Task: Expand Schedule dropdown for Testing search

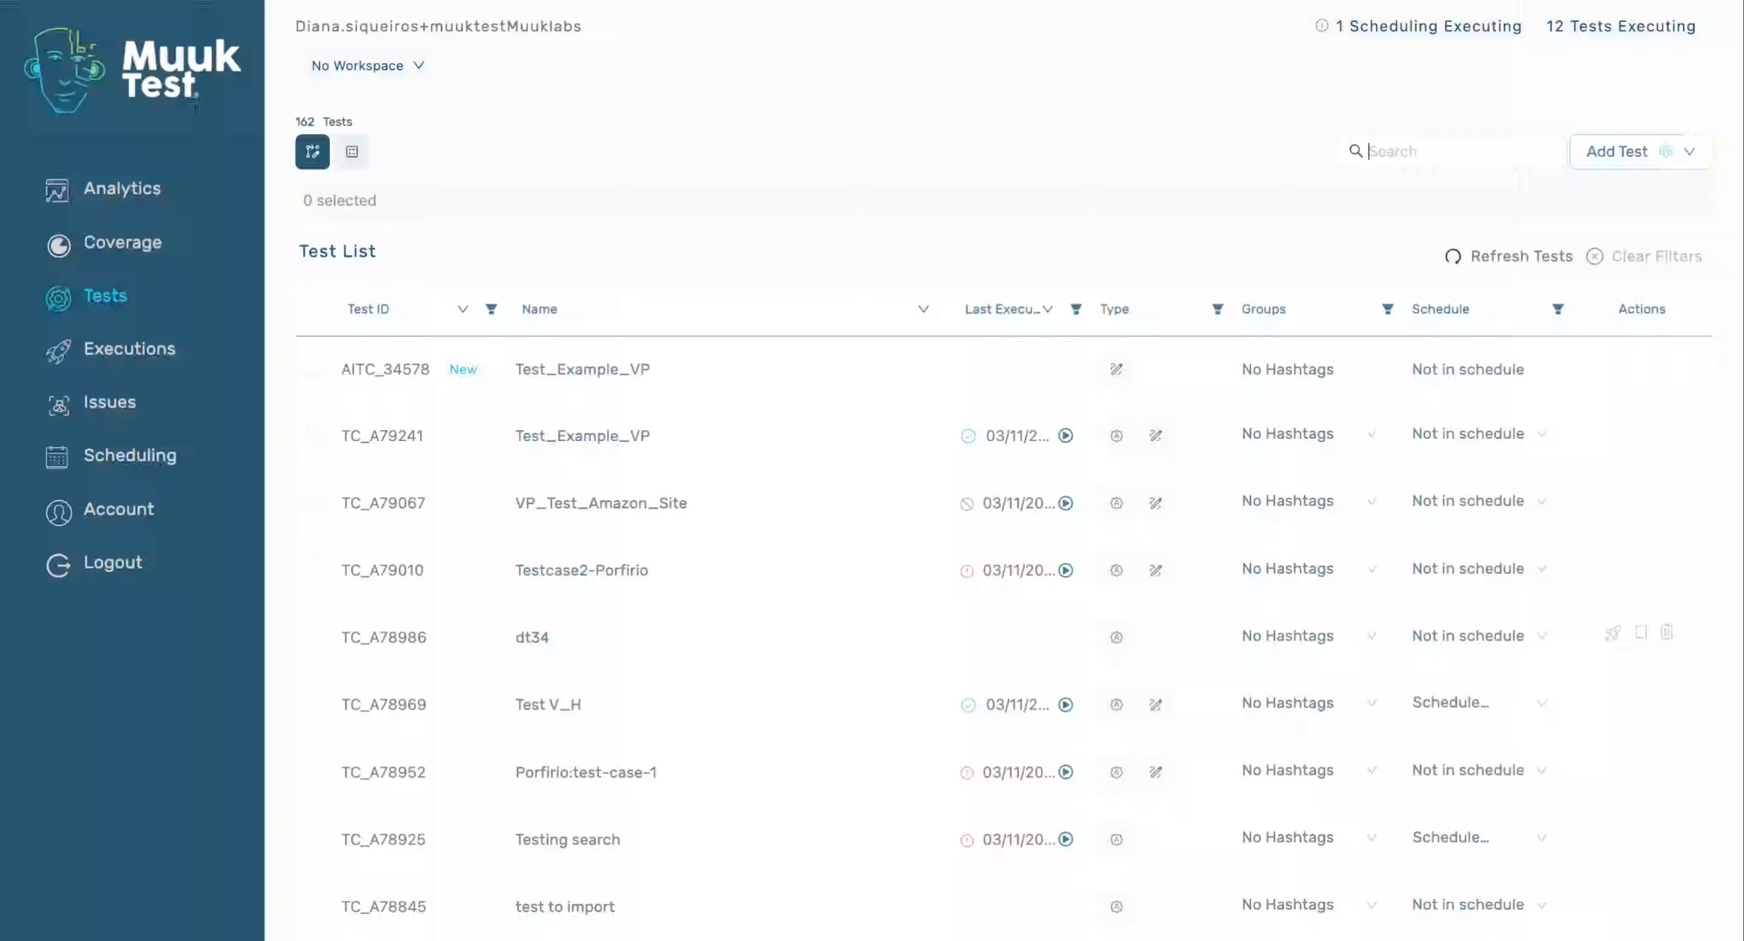Action: pyautogui.click(x=1542, y=838)
